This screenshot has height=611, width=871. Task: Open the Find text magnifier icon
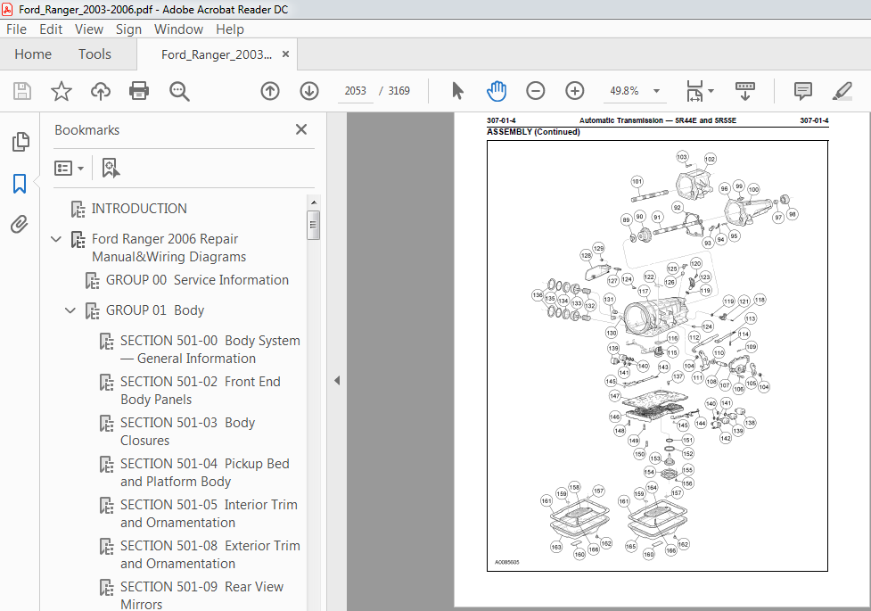pyautogui.click(x=179, y=91)
